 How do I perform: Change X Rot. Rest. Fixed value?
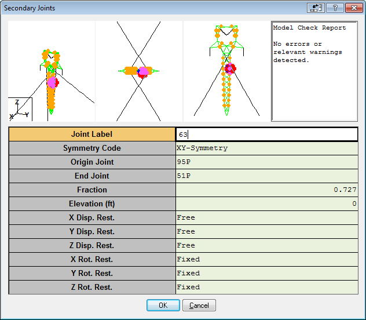click(x=267, y=260)
